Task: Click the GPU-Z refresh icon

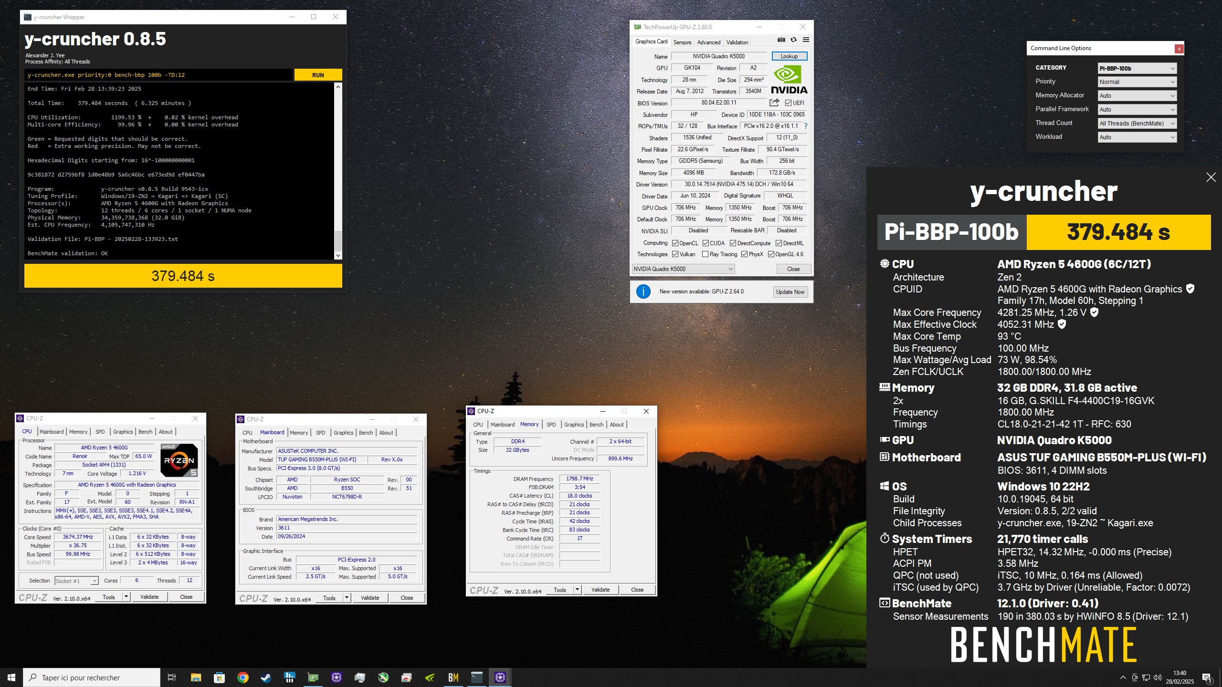Action: click(x=793, y=40)
